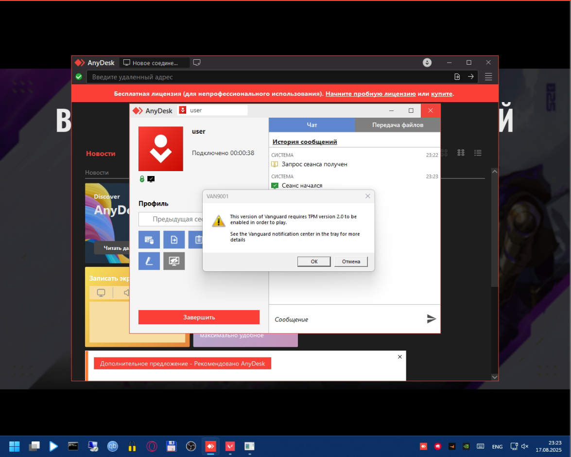The width and height of the screenshot is (571, 457).
Task: Open the Windows Start menu
Action: pyautogui.click(x=14, y=446)
